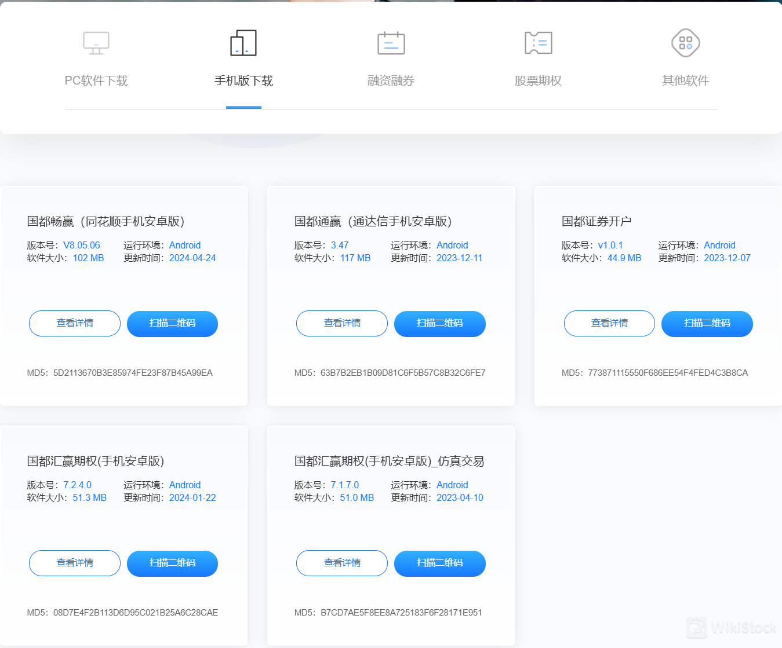Click the title 国都畅赢（同花顺手机安卓版）

click(106, 221)
